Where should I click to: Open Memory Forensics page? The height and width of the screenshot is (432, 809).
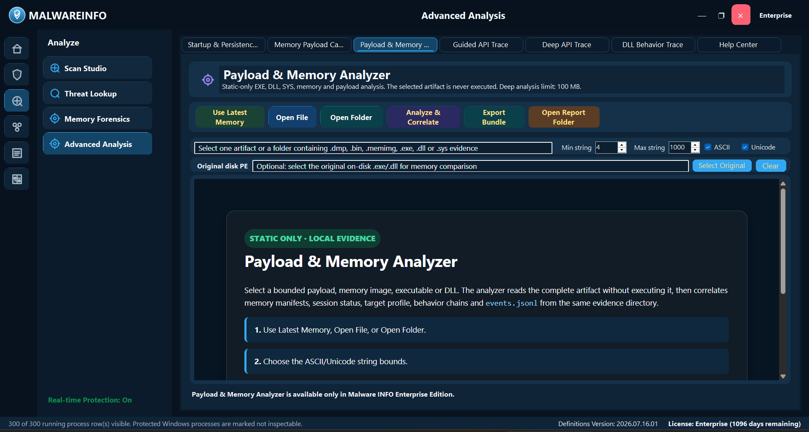[x=97, y=119]
